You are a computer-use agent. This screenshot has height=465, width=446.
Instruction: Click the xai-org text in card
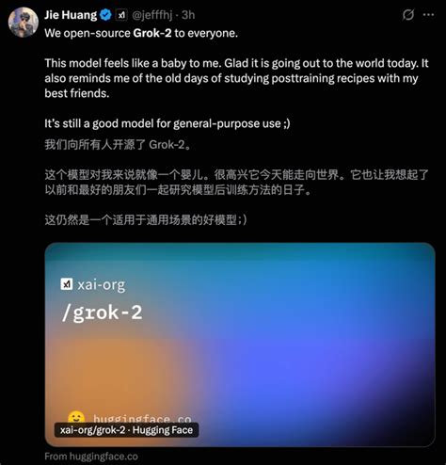pos(102,285)
